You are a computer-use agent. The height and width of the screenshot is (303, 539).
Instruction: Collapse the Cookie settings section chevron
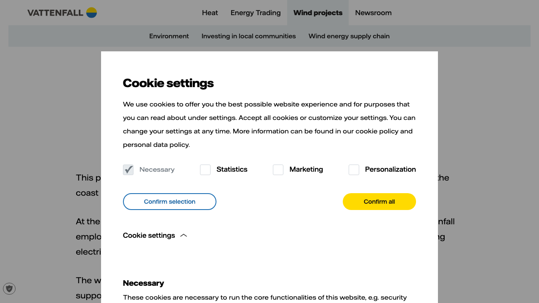[183, 235]
